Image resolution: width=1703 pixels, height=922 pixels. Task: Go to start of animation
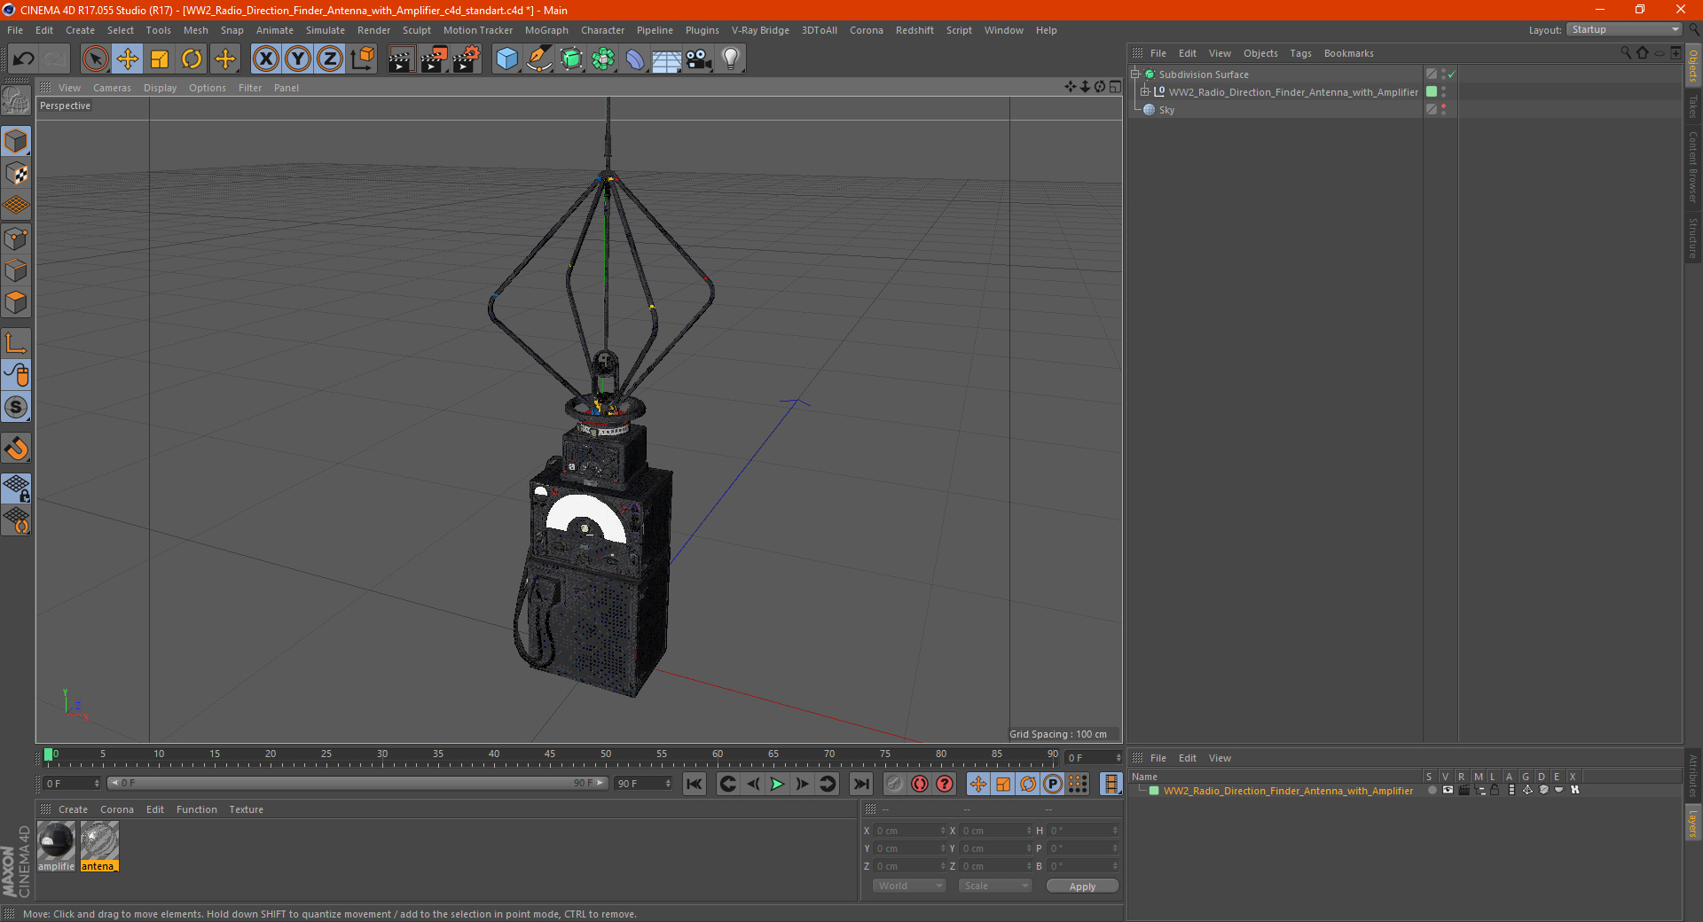[695, 784]
